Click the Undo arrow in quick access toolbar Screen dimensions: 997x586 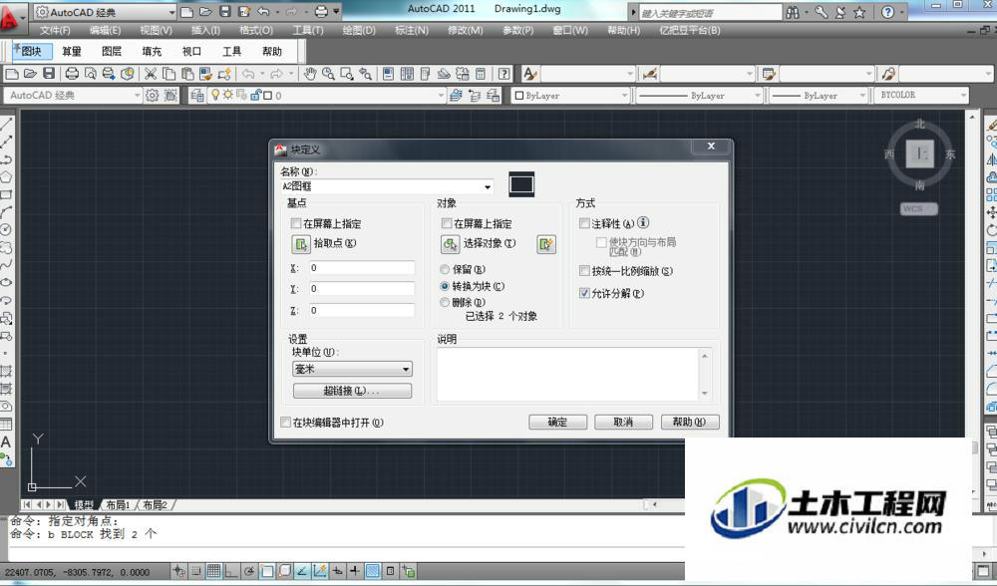click(264, 11)
